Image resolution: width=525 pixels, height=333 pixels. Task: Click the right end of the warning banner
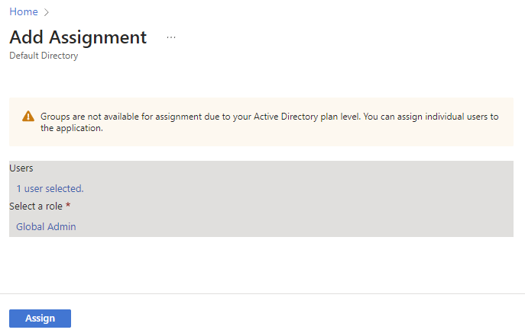(x=506, y=122)
